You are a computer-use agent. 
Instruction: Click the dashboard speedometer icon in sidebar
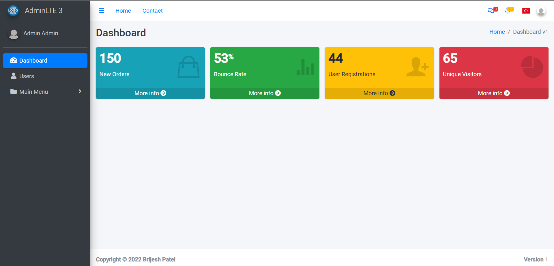(14, 61)
